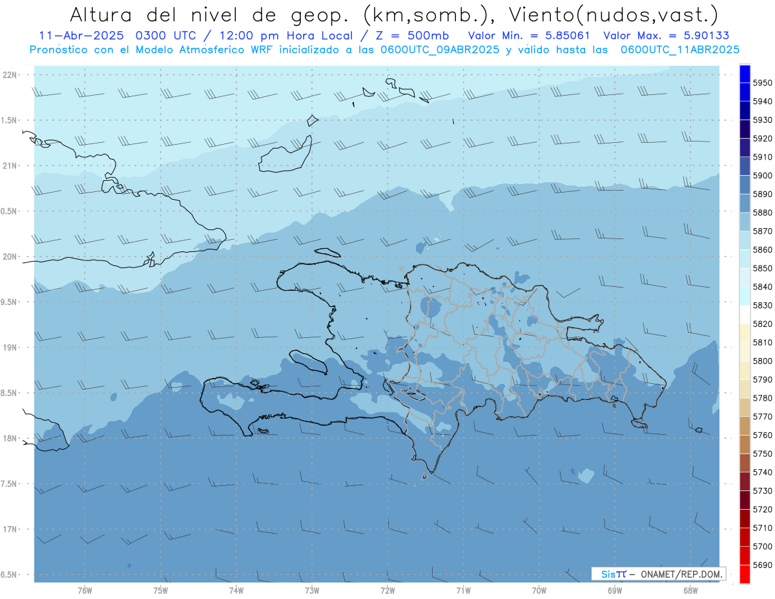
Task: Click the '75W' longitude label
Action: point(161,590)
